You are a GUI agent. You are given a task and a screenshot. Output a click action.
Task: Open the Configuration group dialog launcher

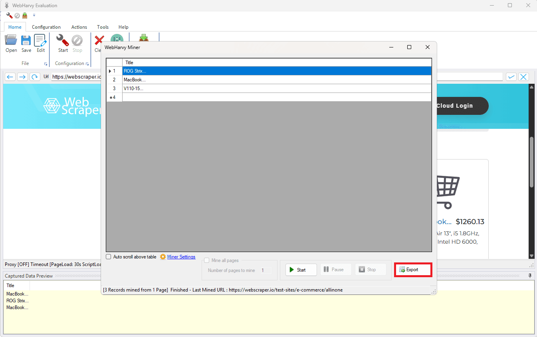pyautogui.click(x=87, y=64)
